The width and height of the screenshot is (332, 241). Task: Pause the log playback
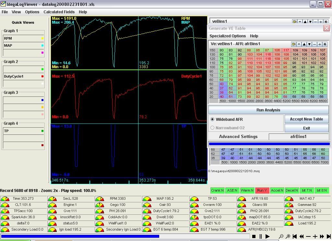coord(261,236)
